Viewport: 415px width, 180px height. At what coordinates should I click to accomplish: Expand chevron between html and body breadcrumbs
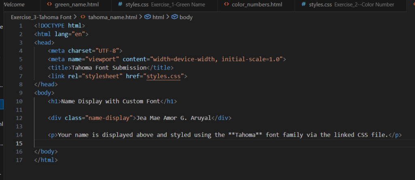(168, 17)
